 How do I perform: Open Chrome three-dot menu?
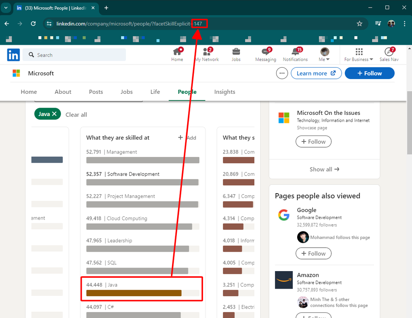pyautogui.click(x=404, y=24)
